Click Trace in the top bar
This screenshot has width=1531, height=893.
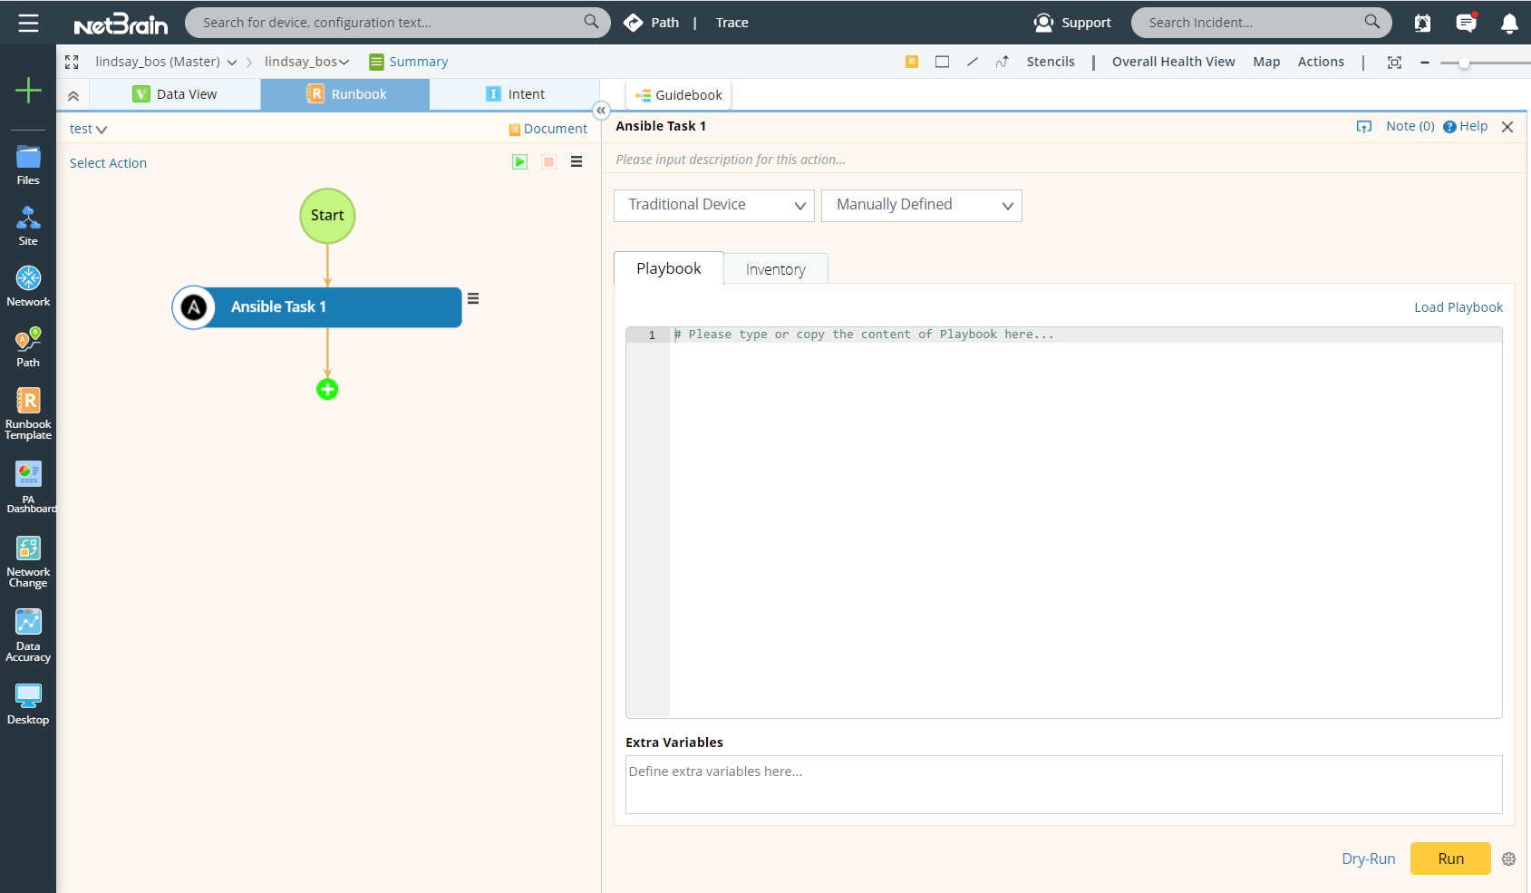[x=732, y=23]
